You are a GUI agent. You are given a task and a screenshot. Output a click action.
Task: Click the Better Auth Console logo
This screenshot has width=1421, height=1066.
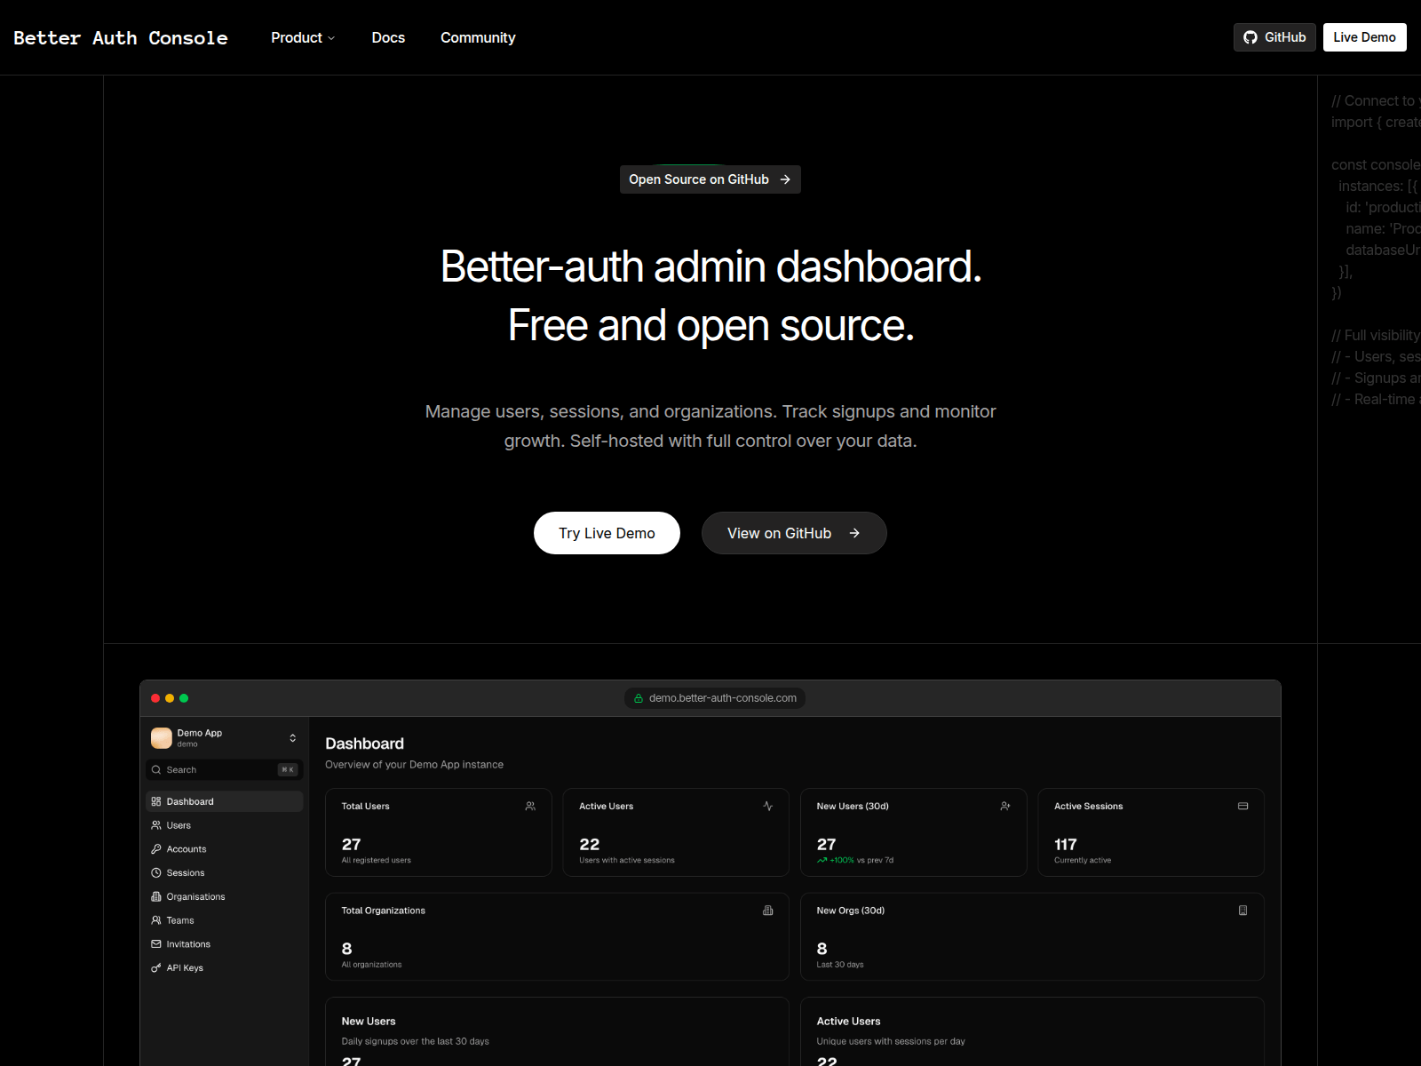click(x=121, y=37)
